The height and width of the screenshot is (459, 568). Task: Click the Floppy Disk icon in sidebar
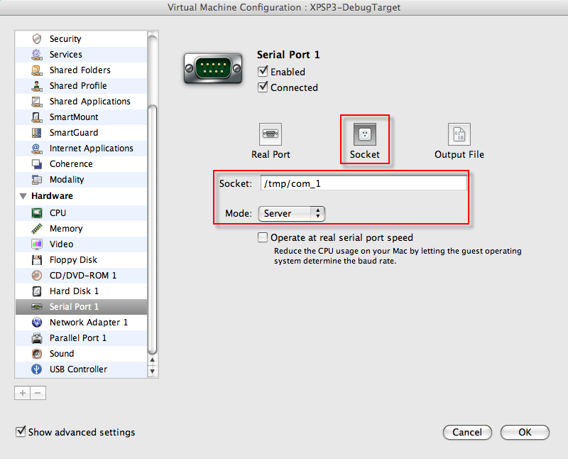(x=37, y=260)
